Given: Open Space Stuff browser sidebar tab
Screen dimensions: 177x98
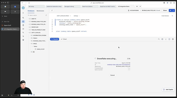Looking at the screenshot, I should point(10,25).
